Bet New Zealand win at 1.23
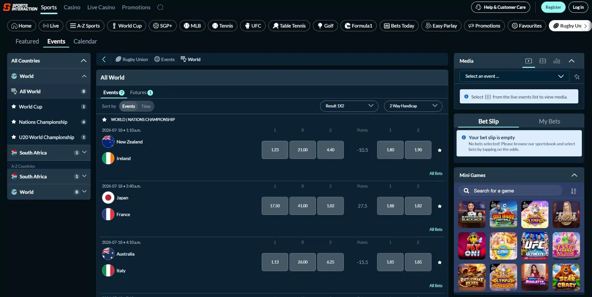The width and height of the screenshot is (592, 297). pos(275,150)
